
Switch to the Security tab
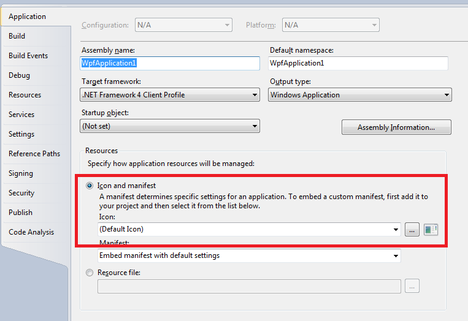point(21,193)
